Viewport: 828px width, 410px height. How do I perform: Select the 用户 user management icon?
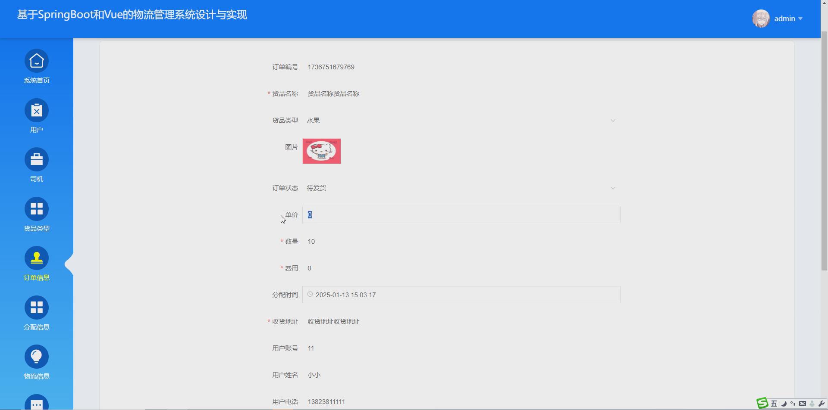36,110
